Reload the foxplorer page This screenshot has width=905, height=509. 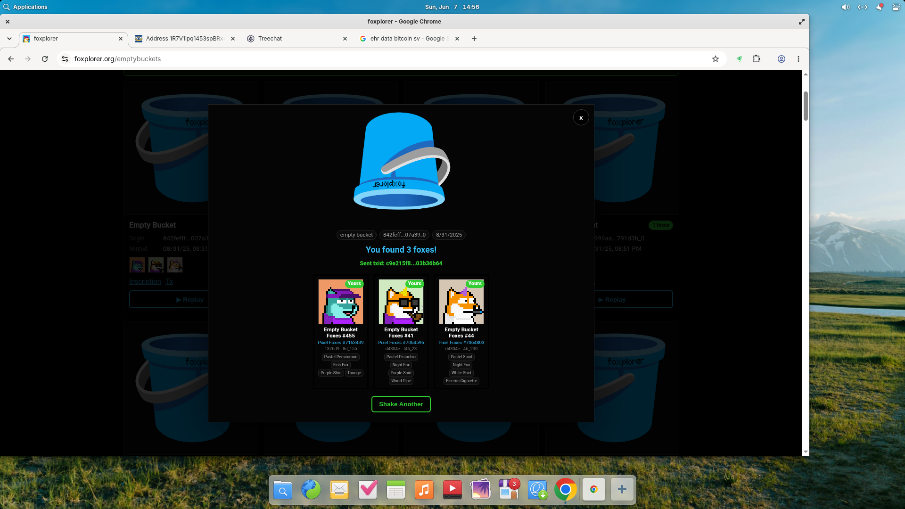click(45, 59)
